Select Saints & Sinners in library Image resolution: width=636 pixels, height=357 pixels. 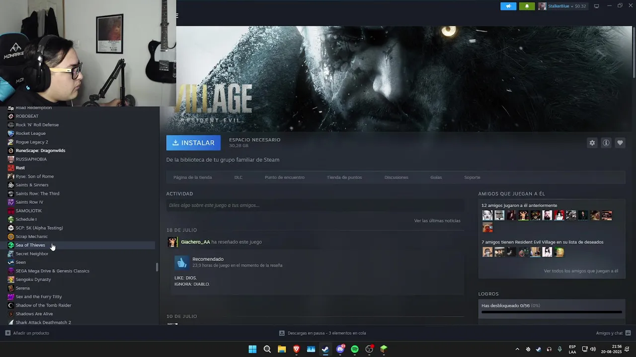tap(32, 185)
